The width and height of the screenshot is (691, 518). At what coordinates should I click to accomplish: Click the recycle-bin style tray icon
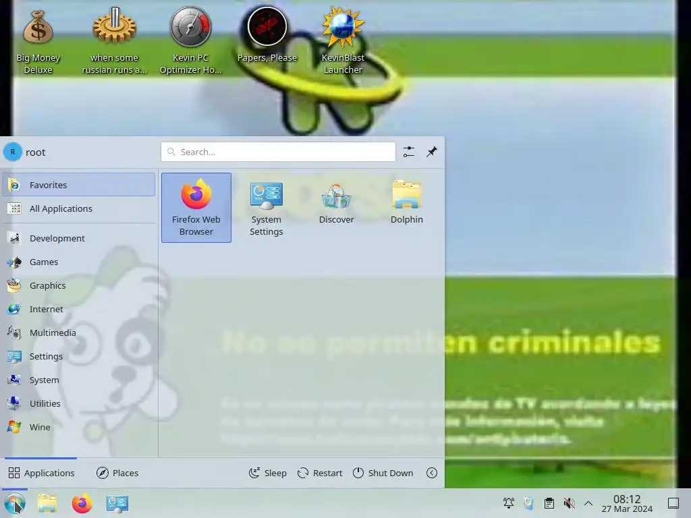tap(529, 503)
